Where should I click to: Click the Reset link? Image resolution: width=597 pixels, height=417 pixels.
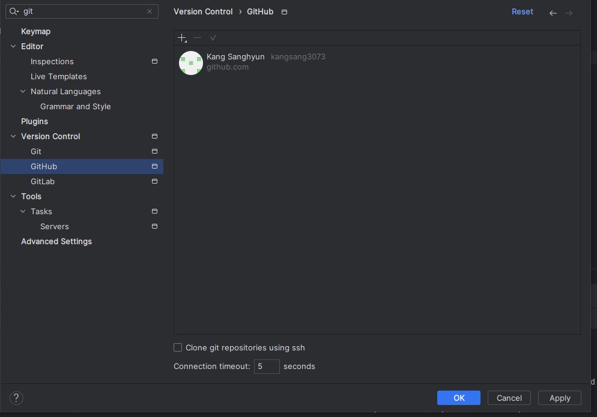[522, 12]
